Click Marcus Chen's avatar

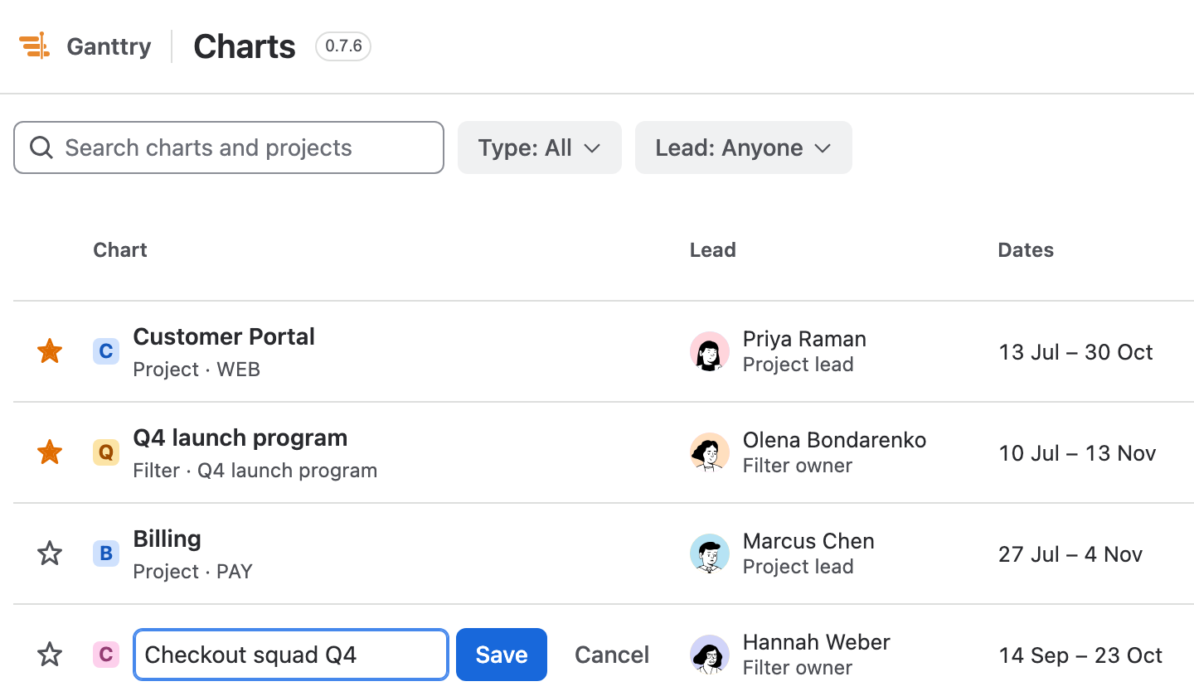click(710, 553)
